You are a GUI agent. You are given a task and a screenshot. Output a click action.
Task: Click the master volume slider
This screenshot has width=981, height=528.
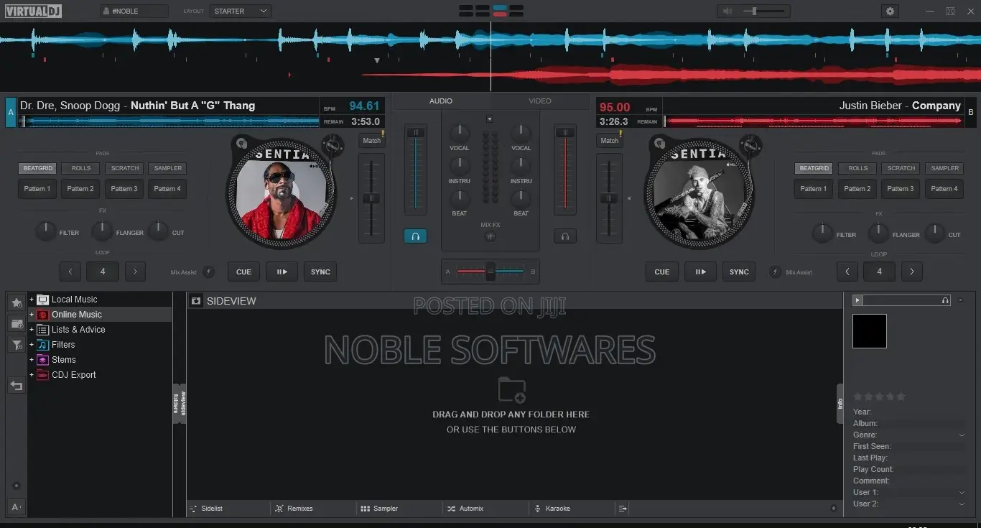pyautogui.click(x=765, y=11)
